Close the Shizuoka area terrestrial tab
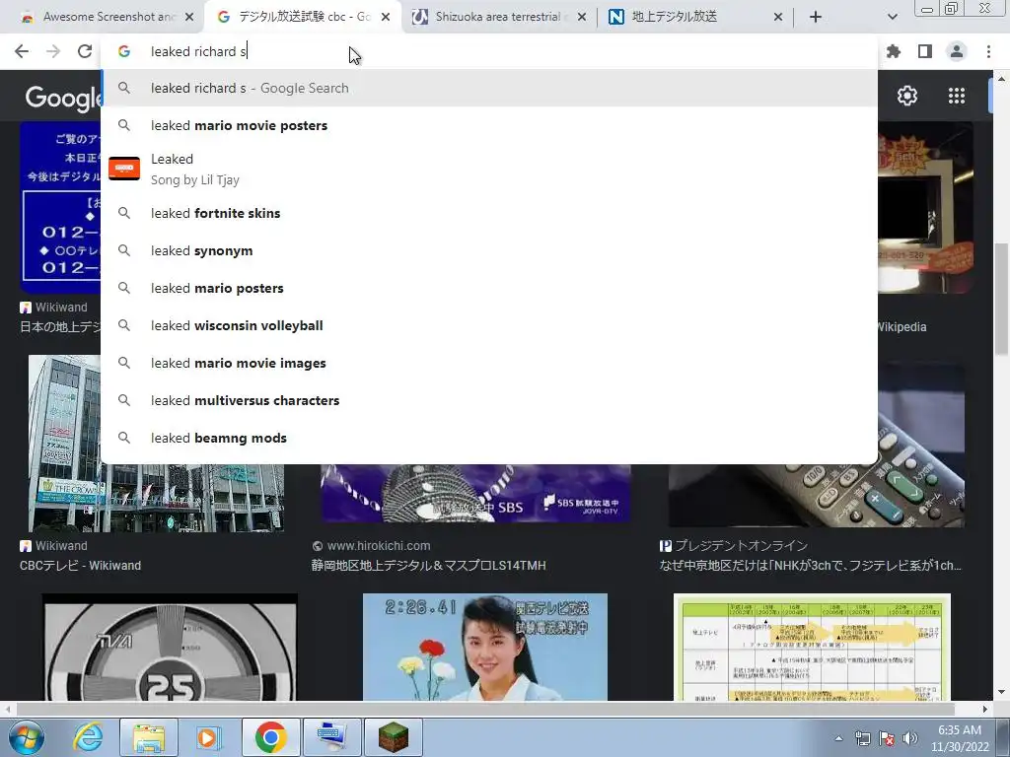1010x757 pixels. [582, 18]
